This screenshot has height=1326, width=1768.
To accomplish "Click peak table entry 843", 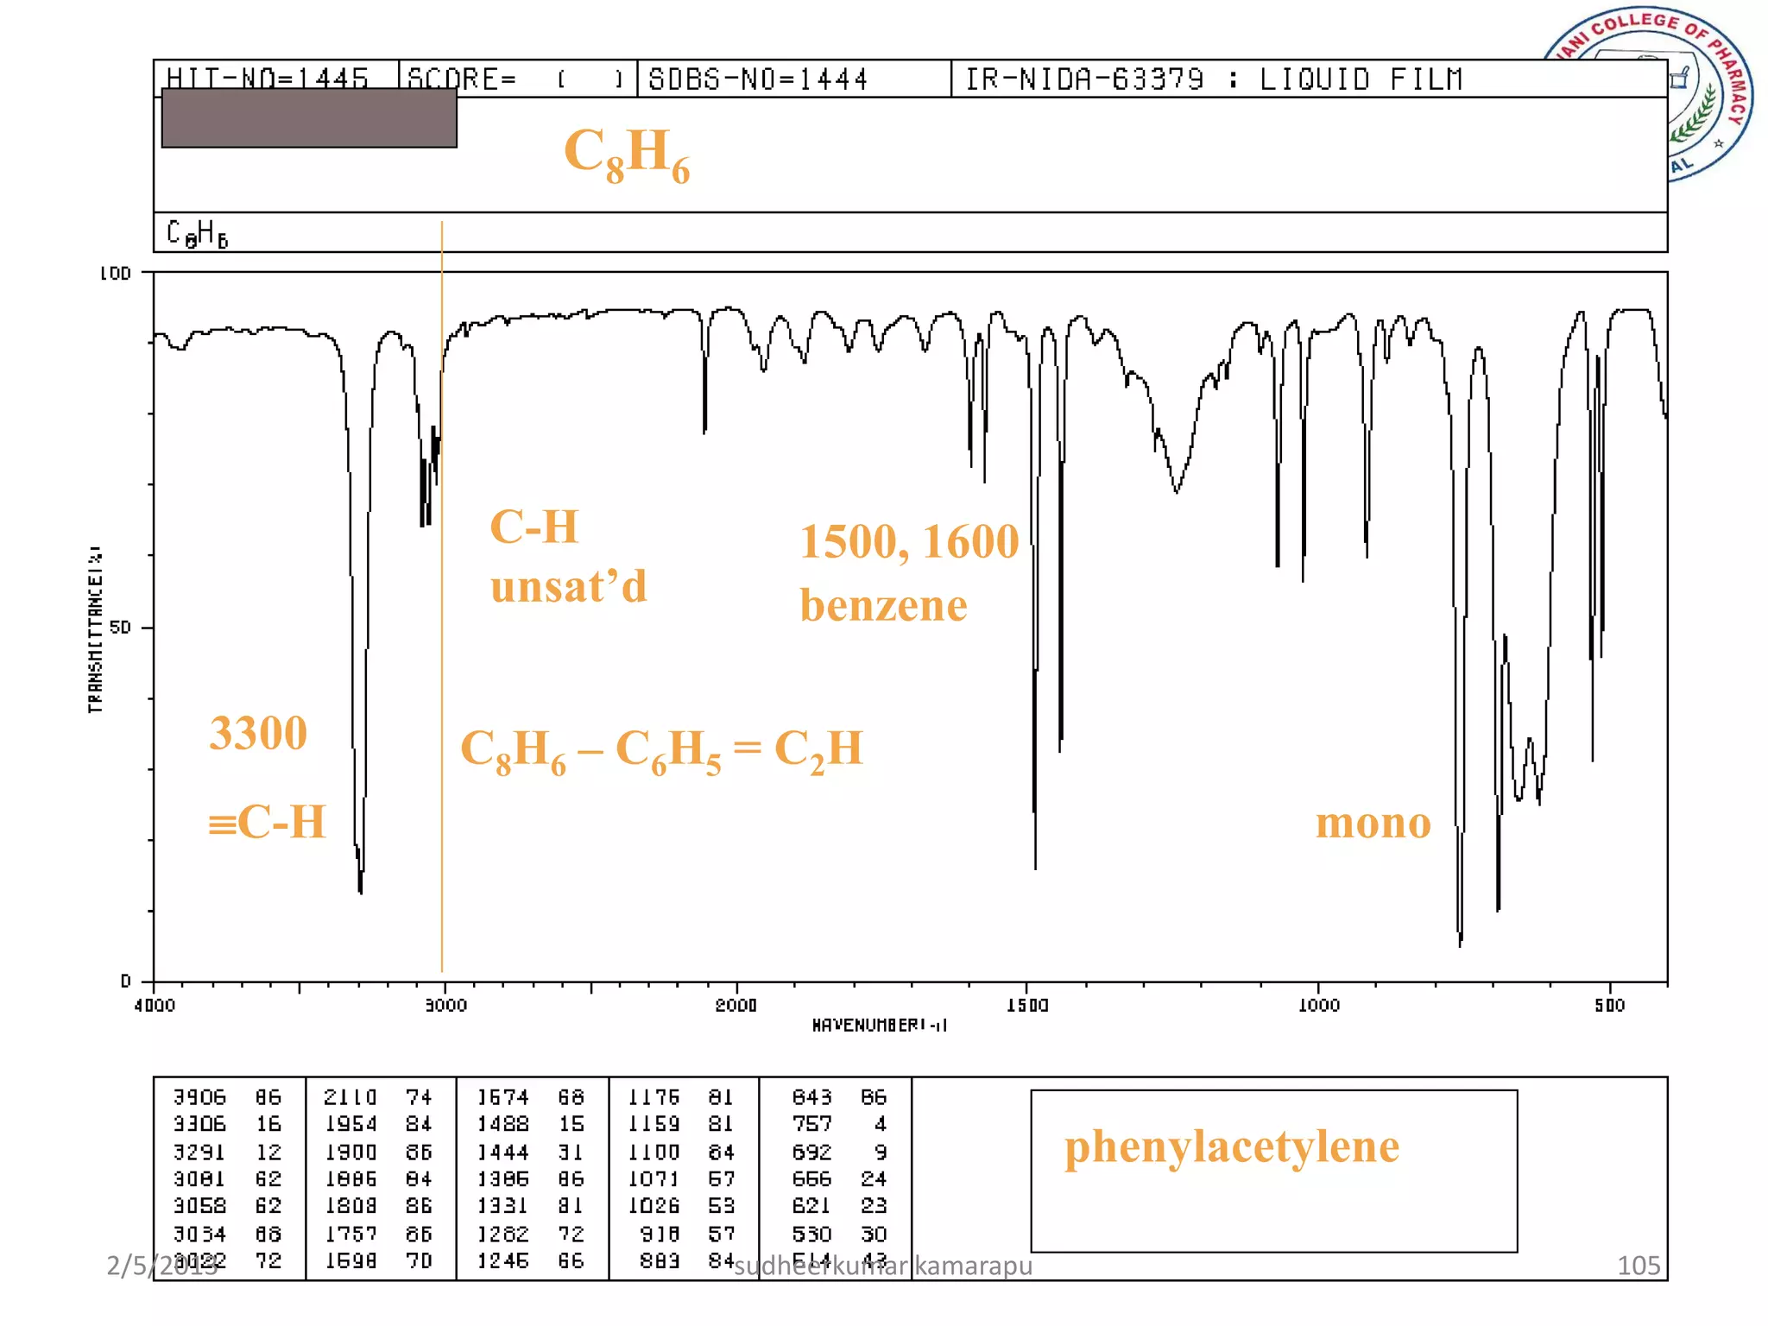I will [x=812, y=1097].
